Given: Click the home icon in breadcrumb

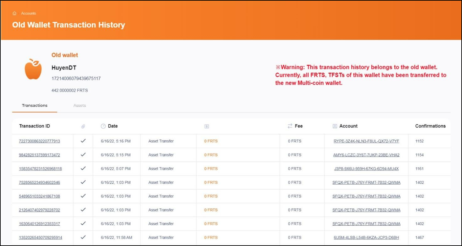Looking at the screenshot, I should [14, 13].
